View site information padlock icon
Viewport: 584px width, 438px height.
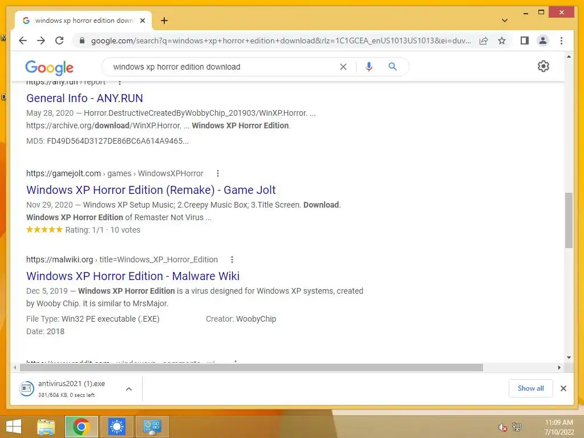(82, 40)
